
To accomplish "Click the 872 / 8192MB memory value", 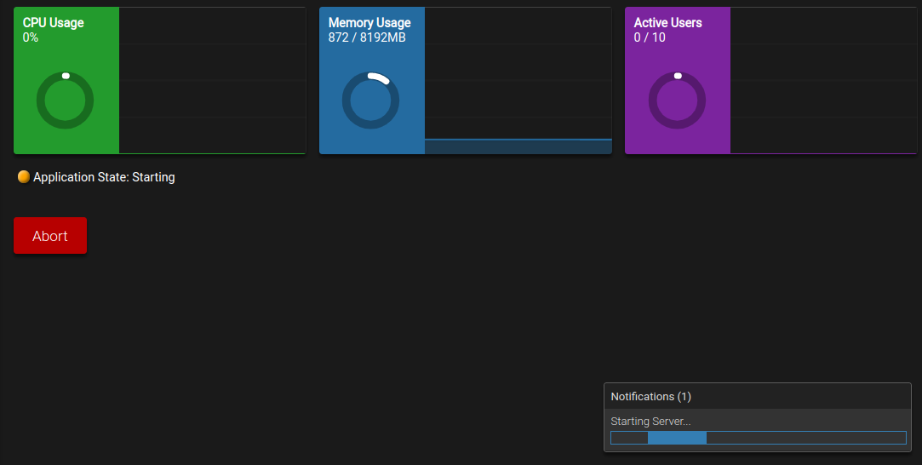I will coord(367,37).
